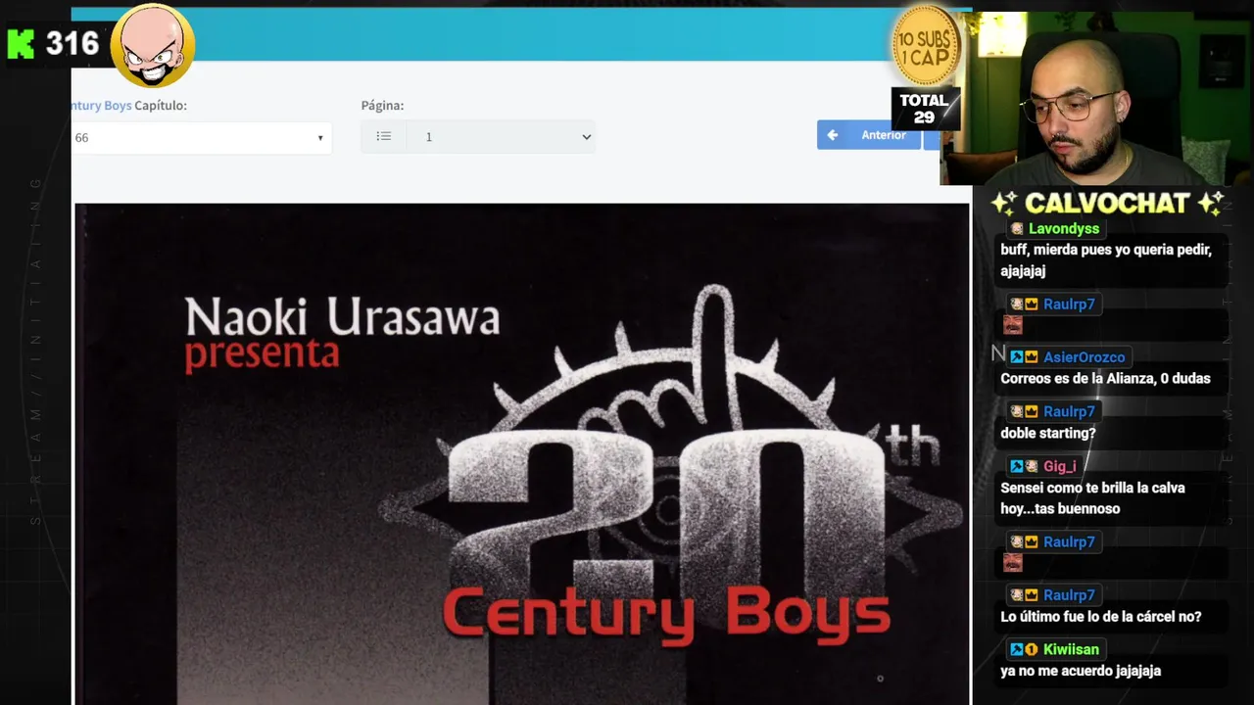Click the blue badge next to Gig_i

tap(1017, 466)
